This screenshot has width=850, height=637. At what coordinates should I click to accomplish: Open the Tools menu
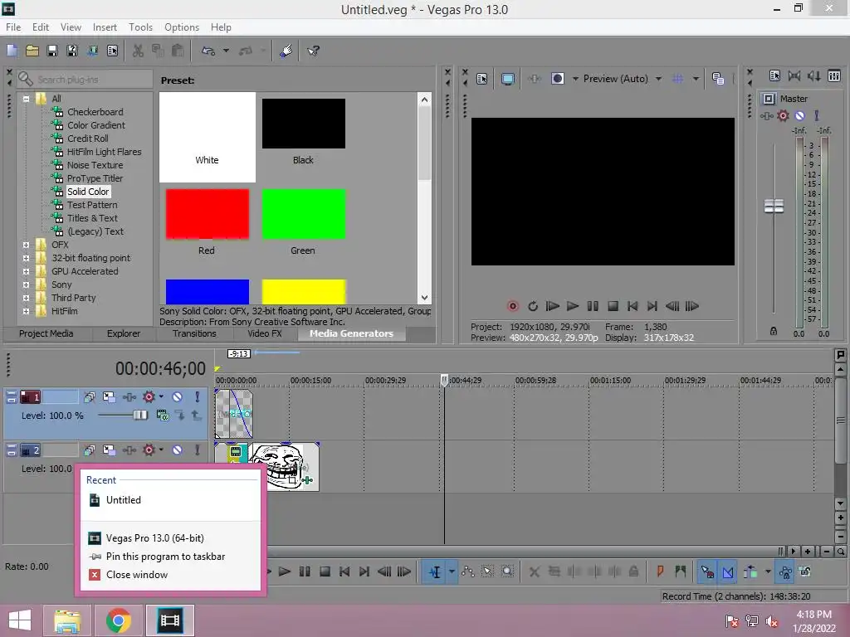(x=140, y=27)
